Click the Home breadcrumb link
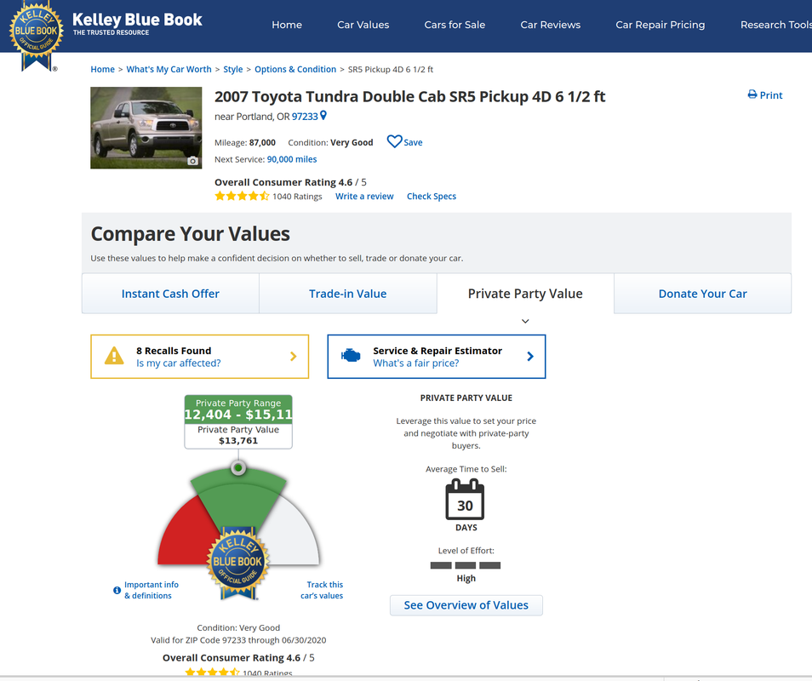This screenshot has width=812, height=681. 102,70
